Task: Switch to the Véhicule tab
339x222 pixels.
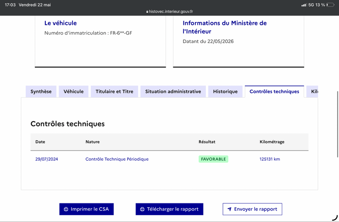Action: (x=73, y=91)
